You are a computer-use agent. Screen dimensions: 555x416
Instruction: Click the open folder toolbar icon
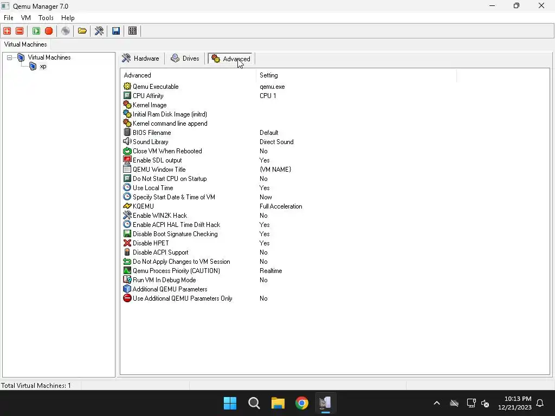82,31
